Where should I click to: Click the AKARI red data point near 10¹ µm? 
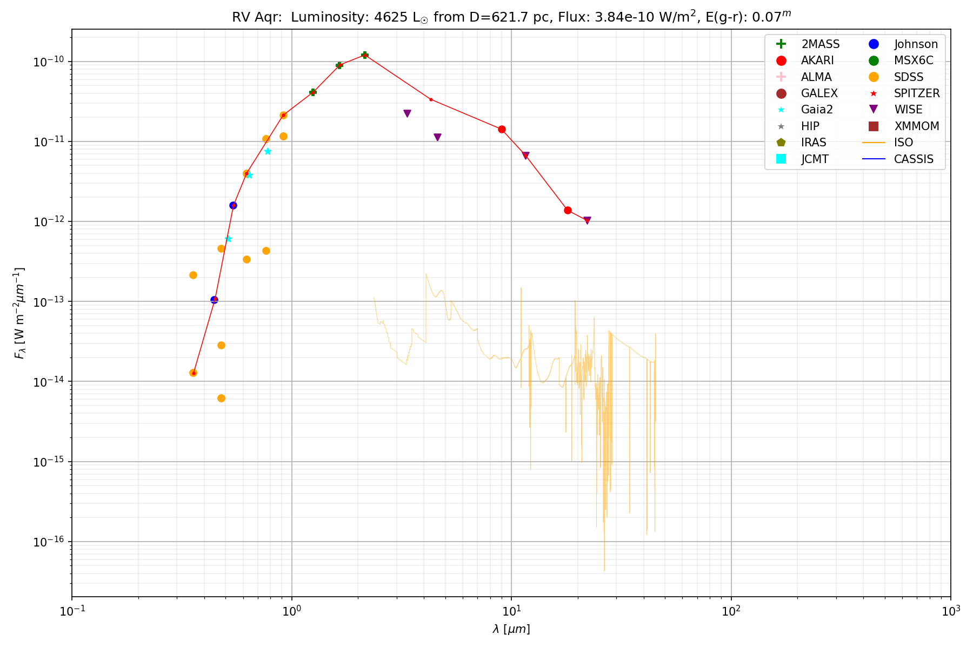point(502,129)
